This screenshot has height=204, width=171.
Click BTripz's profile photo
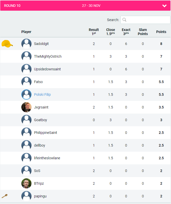[26, 183]
